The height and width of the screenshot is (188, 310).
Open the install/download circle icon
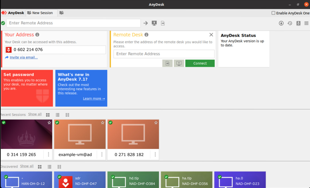pos(281,23)
